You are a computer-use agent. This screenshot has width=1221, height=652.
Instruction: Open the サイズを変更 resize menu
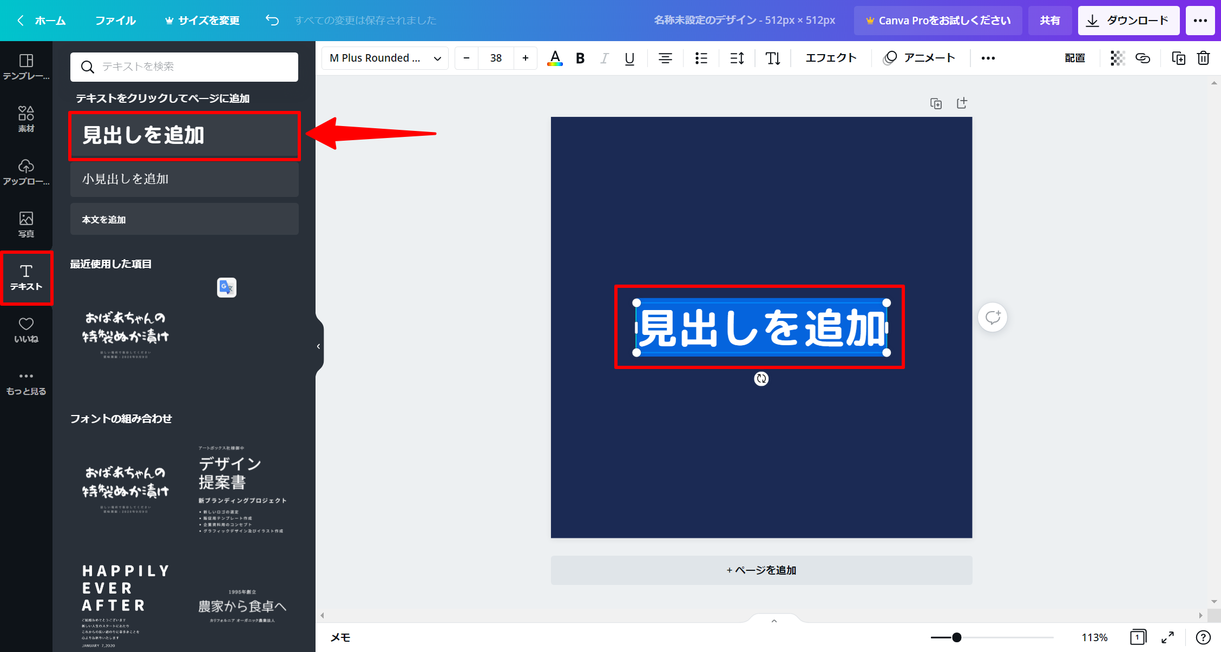point(202,21)
